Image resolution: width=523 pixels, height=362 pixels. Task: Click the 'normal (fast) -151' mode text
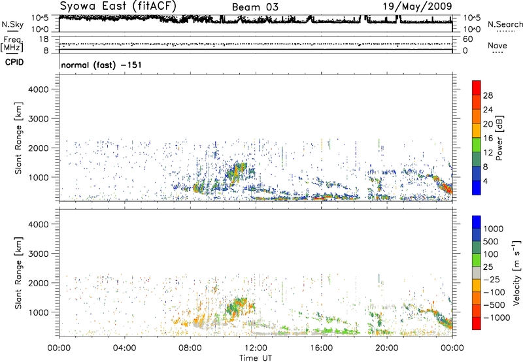(101, 65)
